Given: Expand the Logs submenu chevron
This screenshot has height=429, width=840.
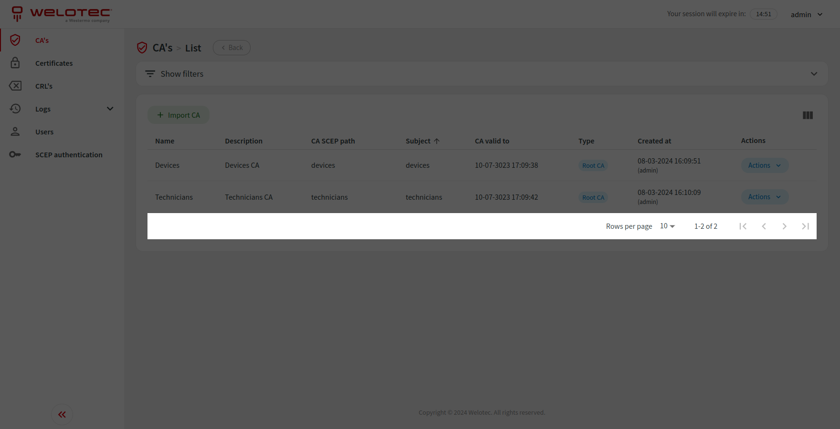Looking at the screenshot, I should point(110,109).
